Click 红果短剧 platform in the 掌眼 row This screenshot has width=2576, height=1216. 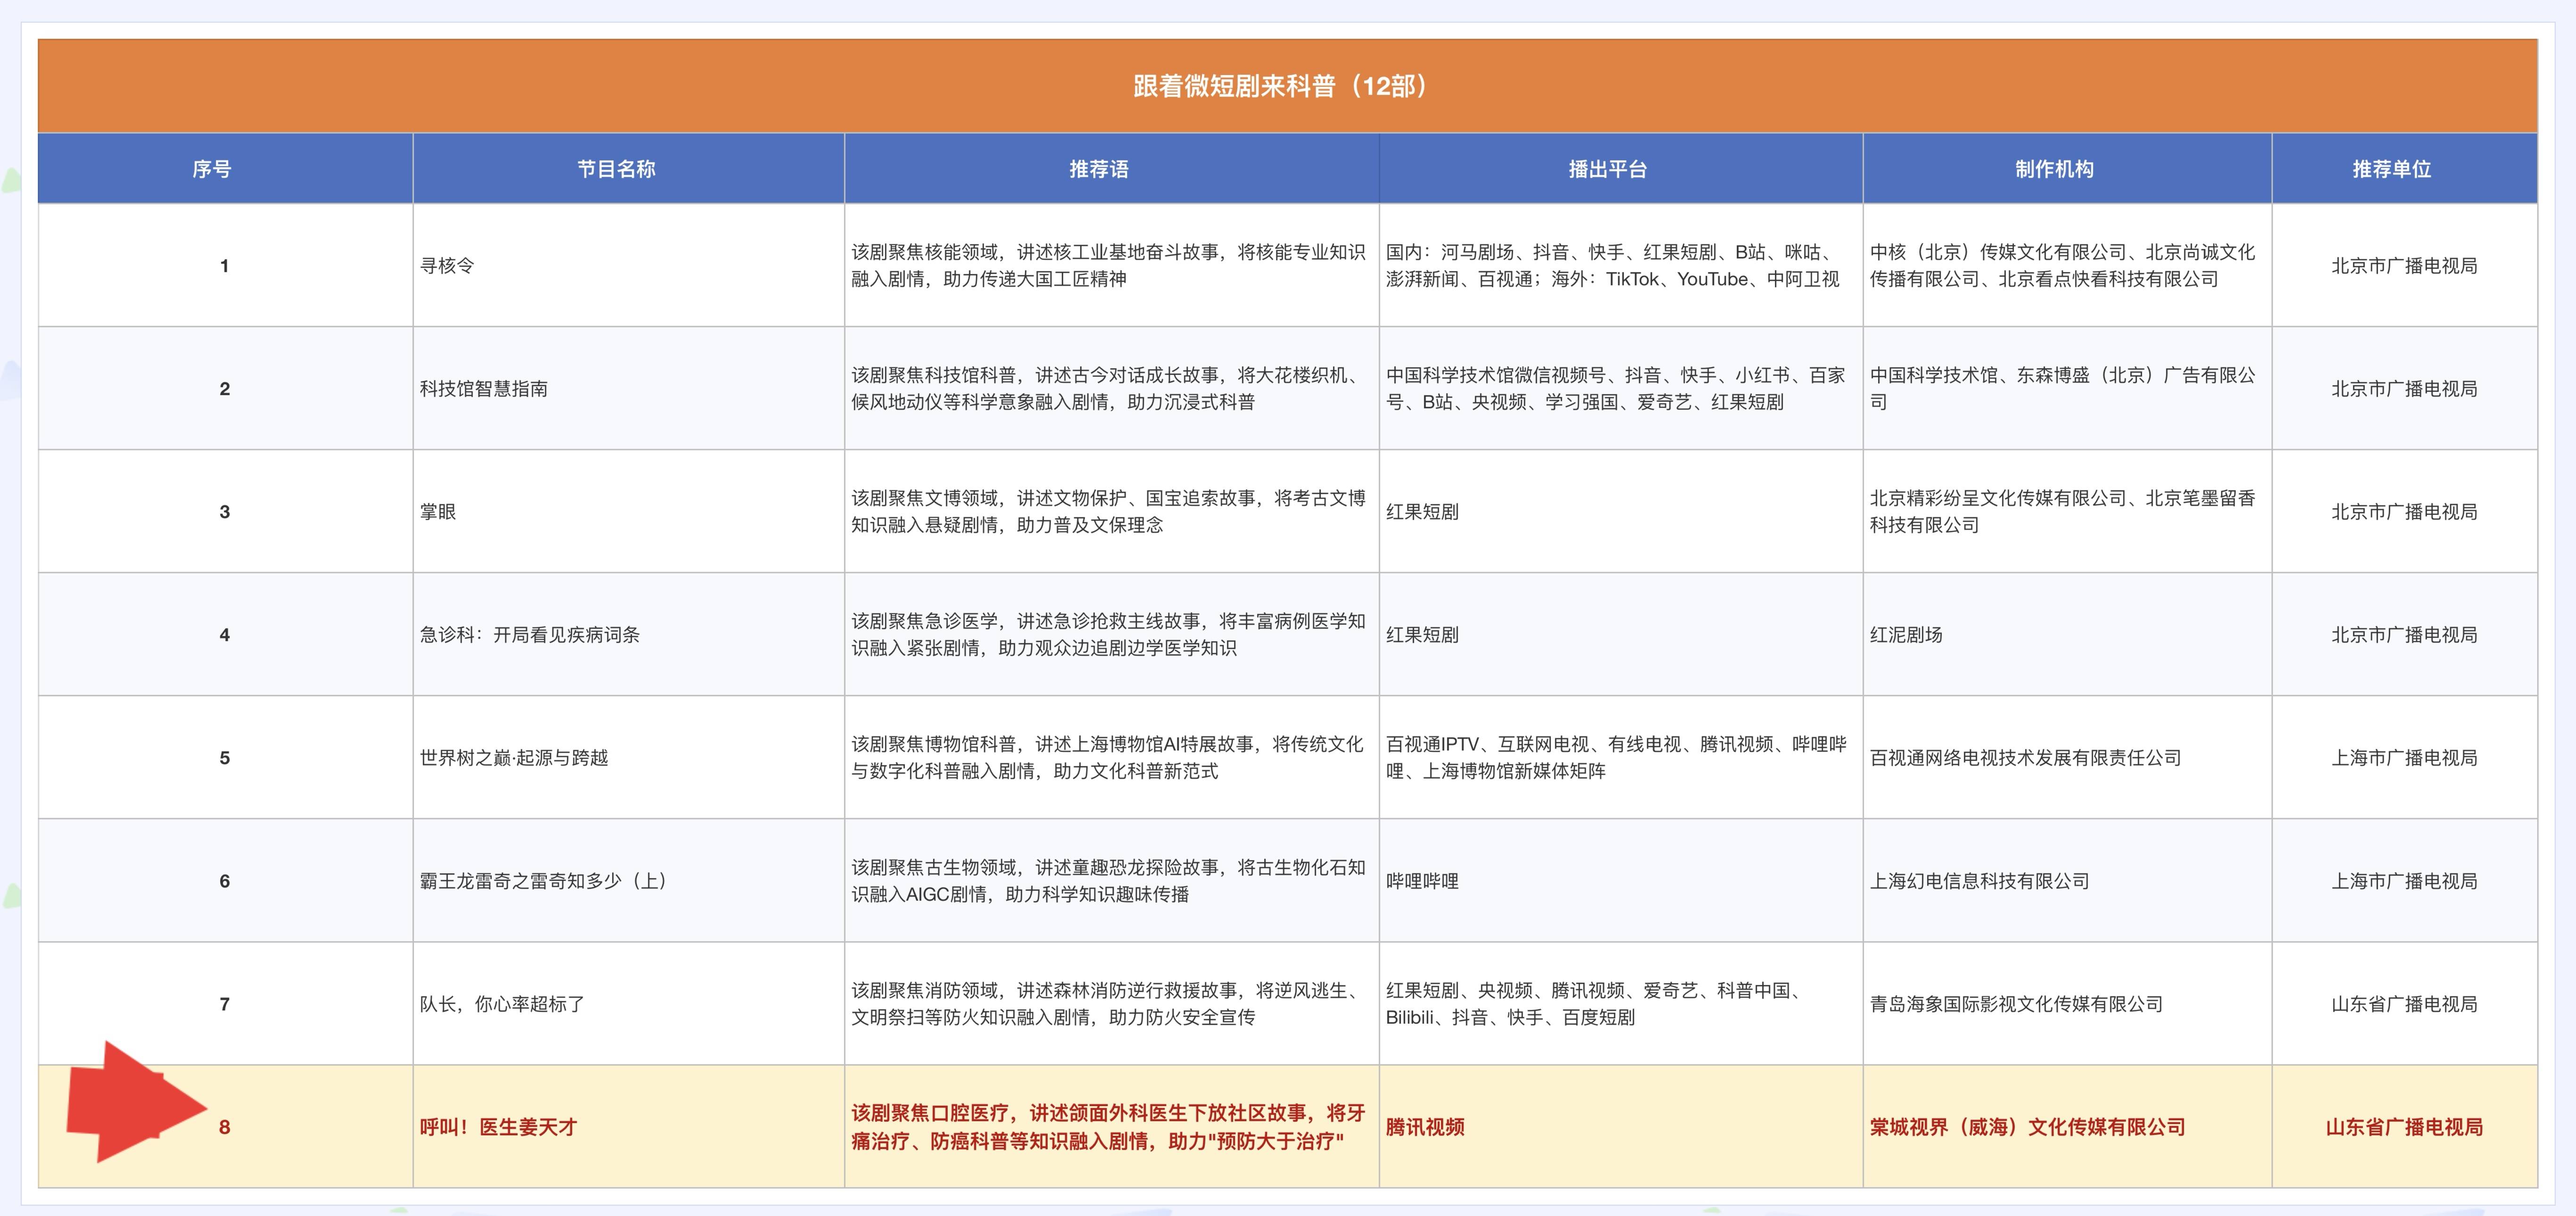1422,512
